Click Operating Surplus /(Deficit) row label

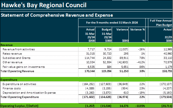pyautogui.click(x=20, y=106)
